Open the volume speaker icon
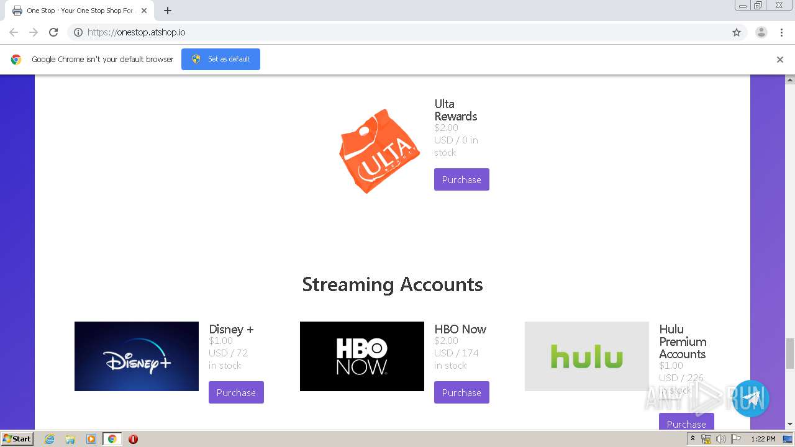Screen dimensions: 795x447 (720, 439)
